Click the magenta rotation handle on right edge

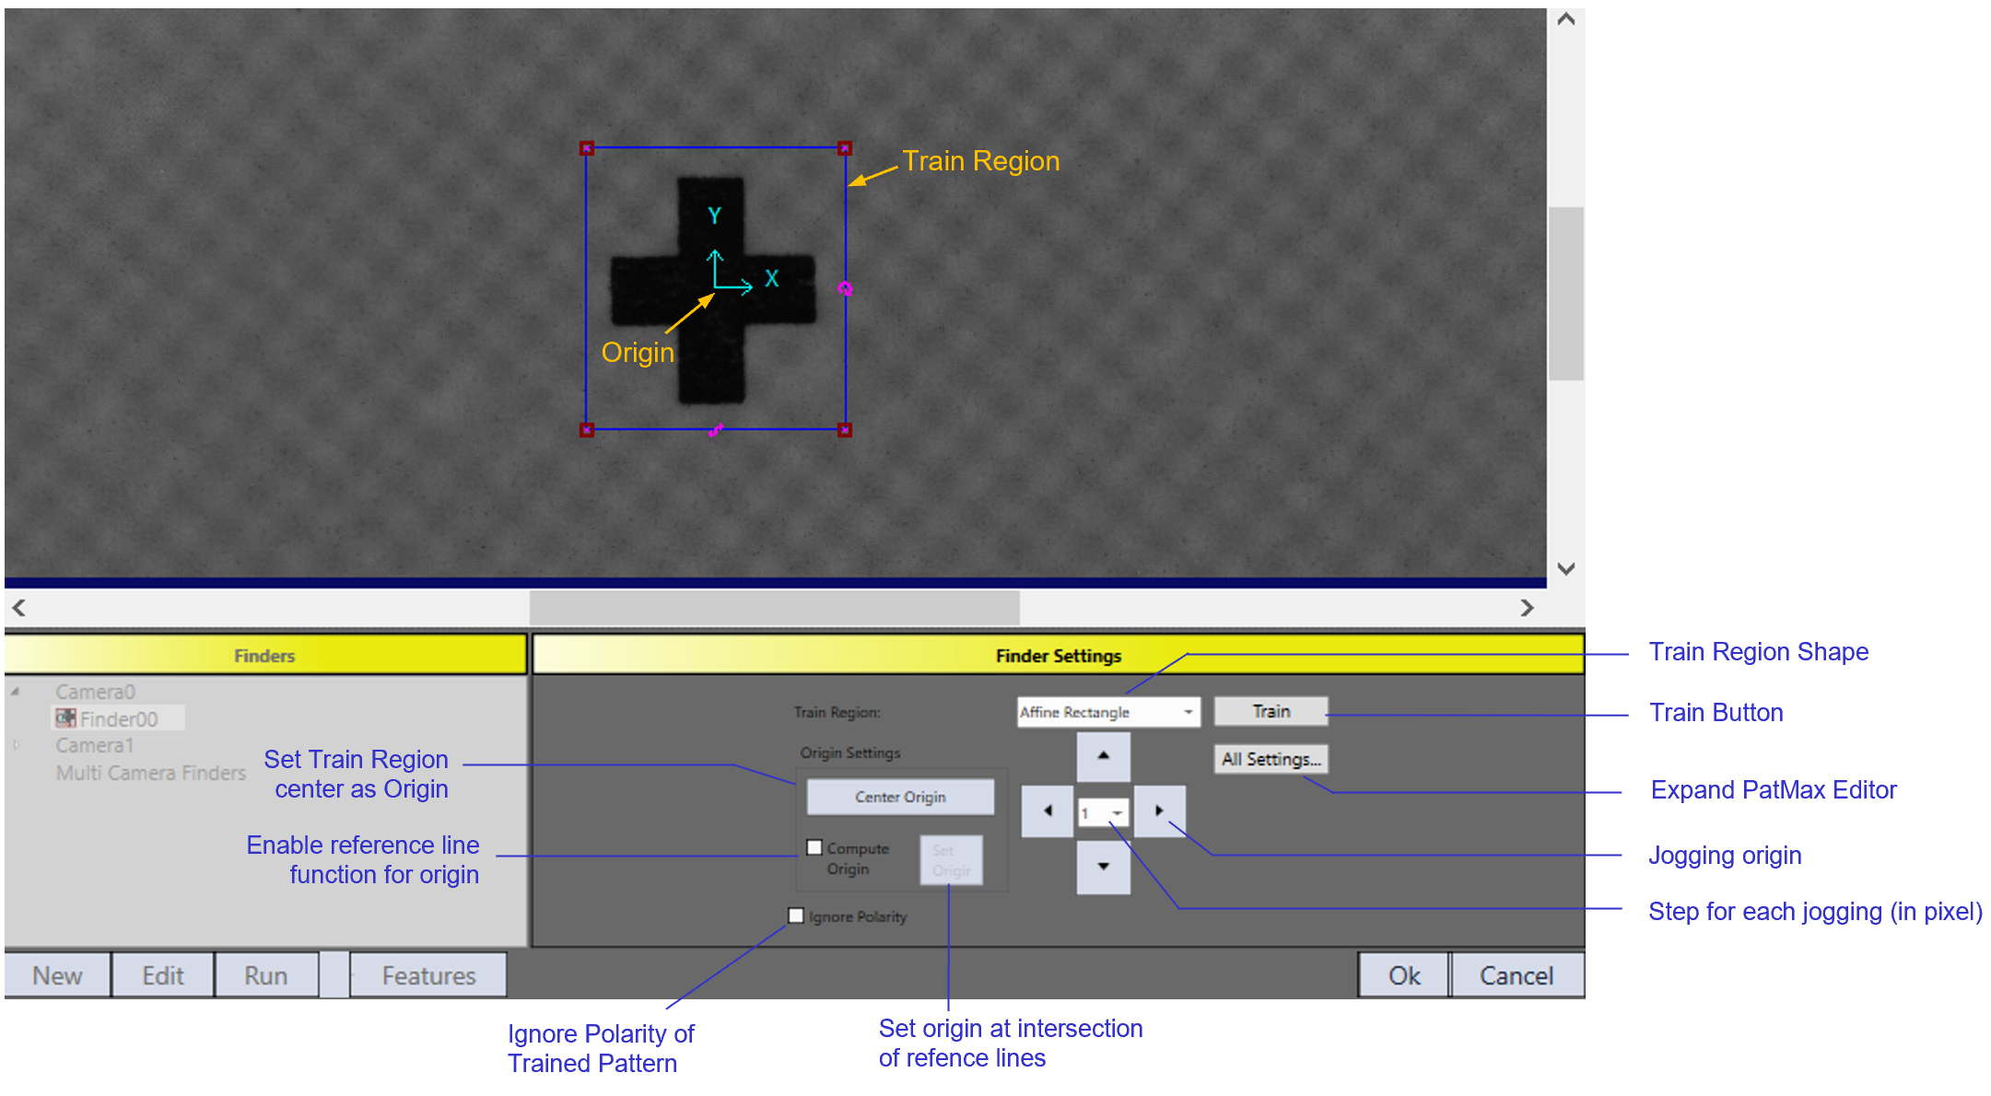click(x=845, y=289)
